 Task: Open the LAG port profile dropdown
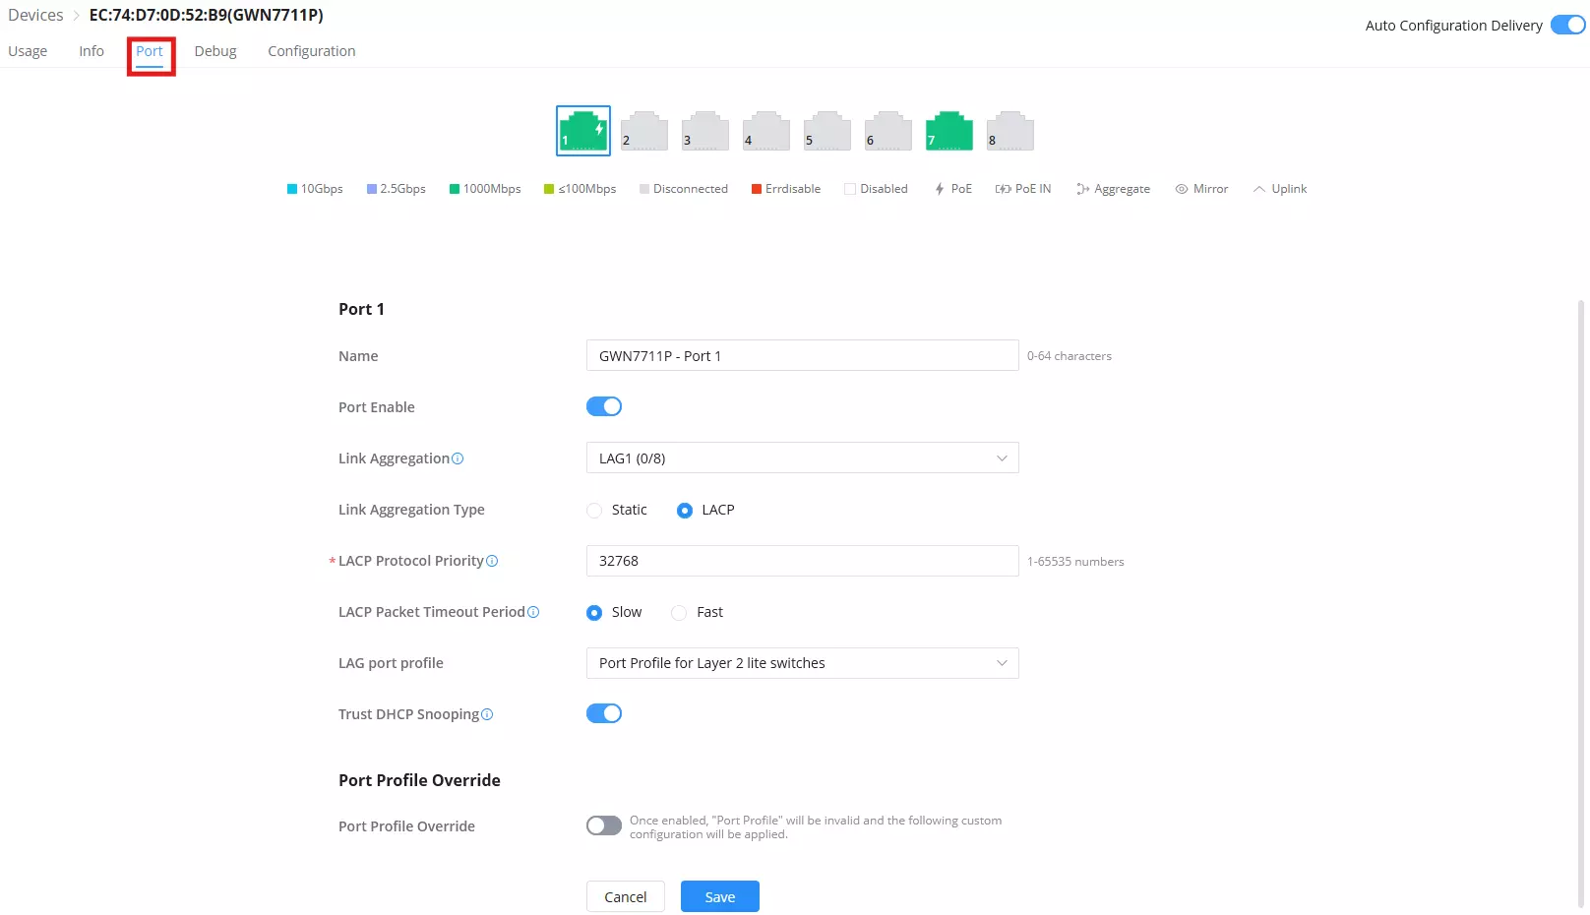tap(802, 663)
